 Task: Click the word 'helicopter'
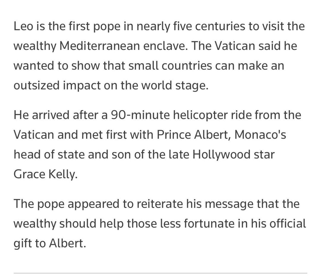(202, 115)
